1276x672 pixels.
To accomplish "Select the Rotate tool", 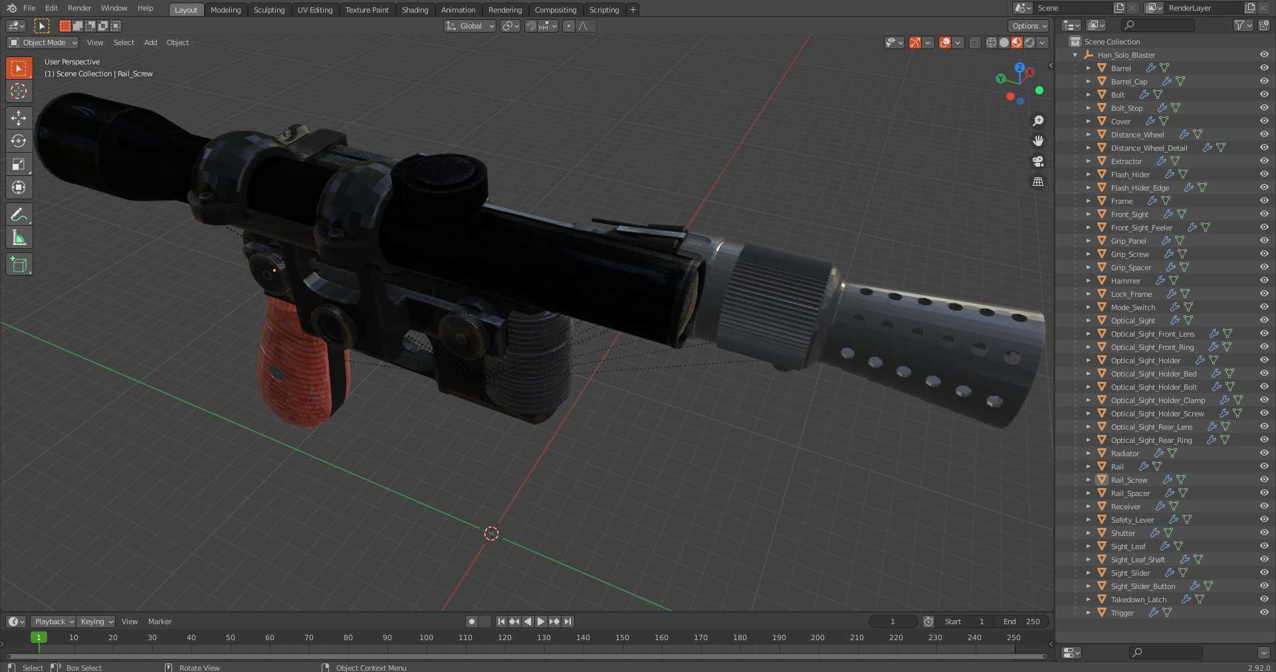I will click(x=19, y=141).
